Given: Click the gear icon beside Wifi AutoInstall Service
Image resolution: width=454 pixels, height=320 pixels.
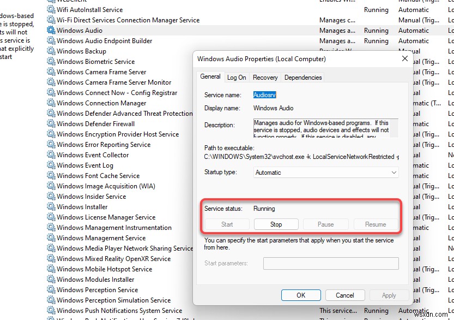Looking at the screenshot, I should 51,10.
